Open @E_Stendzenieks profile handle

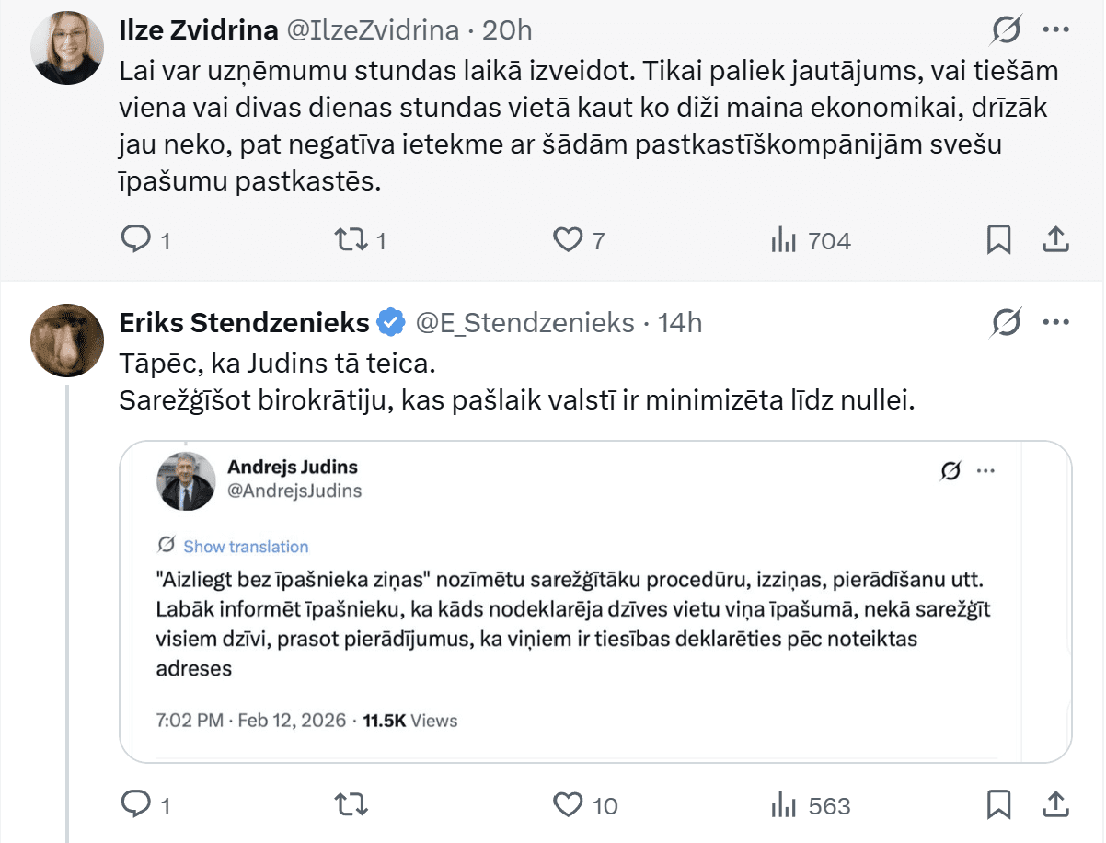pos(525,323)
